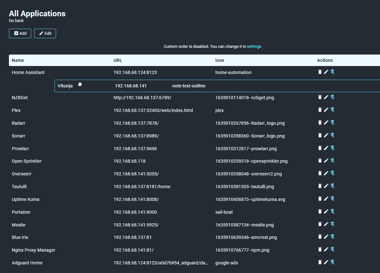Delete the Adguard Home application
The width and height of the screenshot is (380, 273).
(x=320, y=262)
